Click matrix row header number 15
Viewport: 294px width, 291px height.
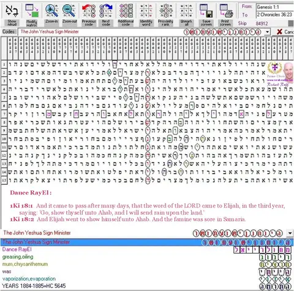tap(4, 180)
